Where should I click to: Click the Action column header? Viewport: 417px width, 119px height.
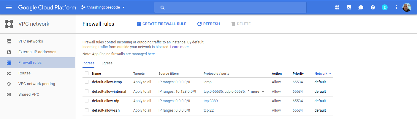[277, 74]
